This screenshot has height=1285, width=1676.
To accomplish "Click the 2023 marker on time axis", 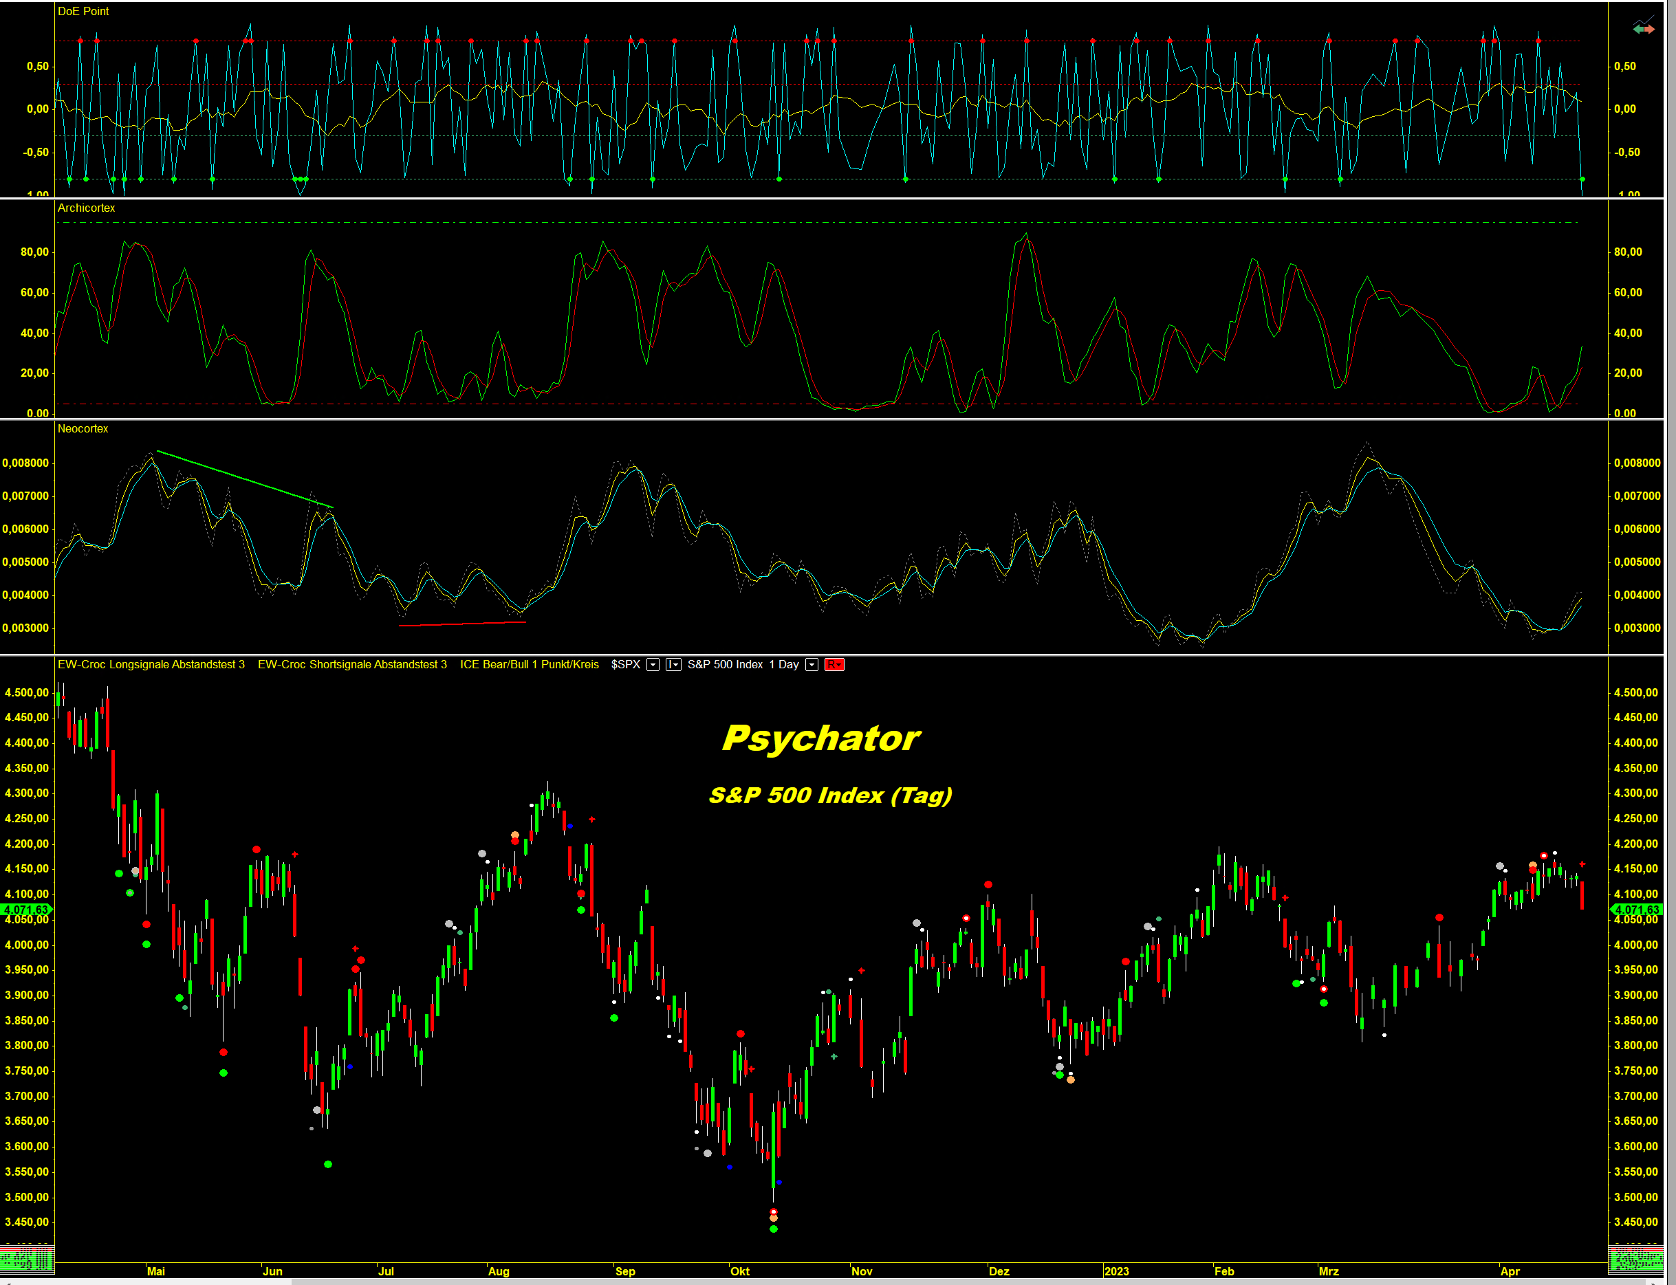I will click(1116, 1271).
